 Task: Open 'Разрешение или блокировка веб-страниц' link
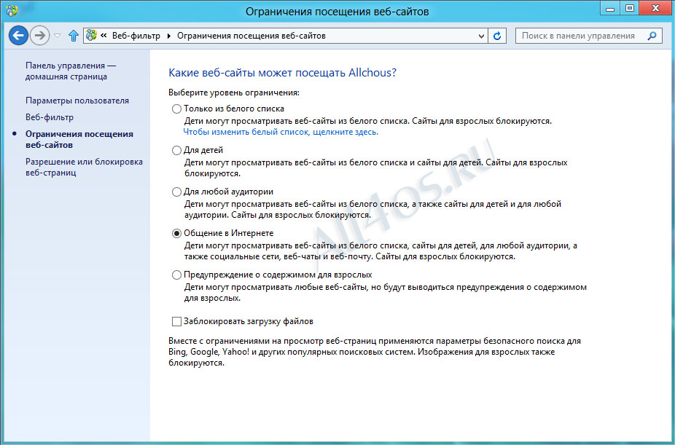click(84, 168)
